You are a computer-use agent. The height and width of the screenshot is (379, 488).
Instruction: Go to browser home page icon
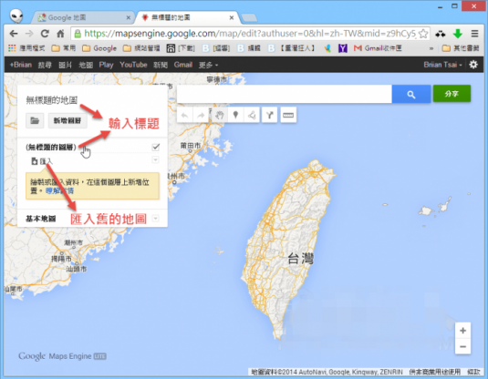coord(60,34)
